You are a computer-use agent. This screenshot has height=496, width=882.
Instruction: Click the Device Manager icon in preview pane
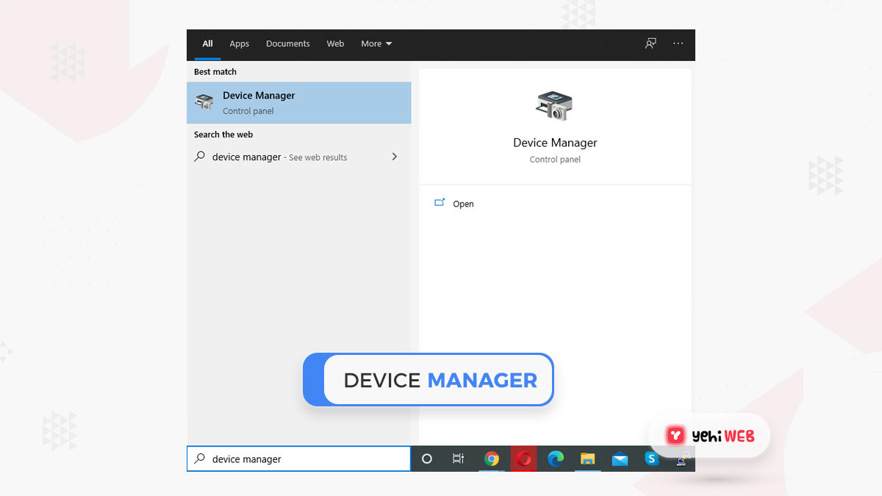555,105
